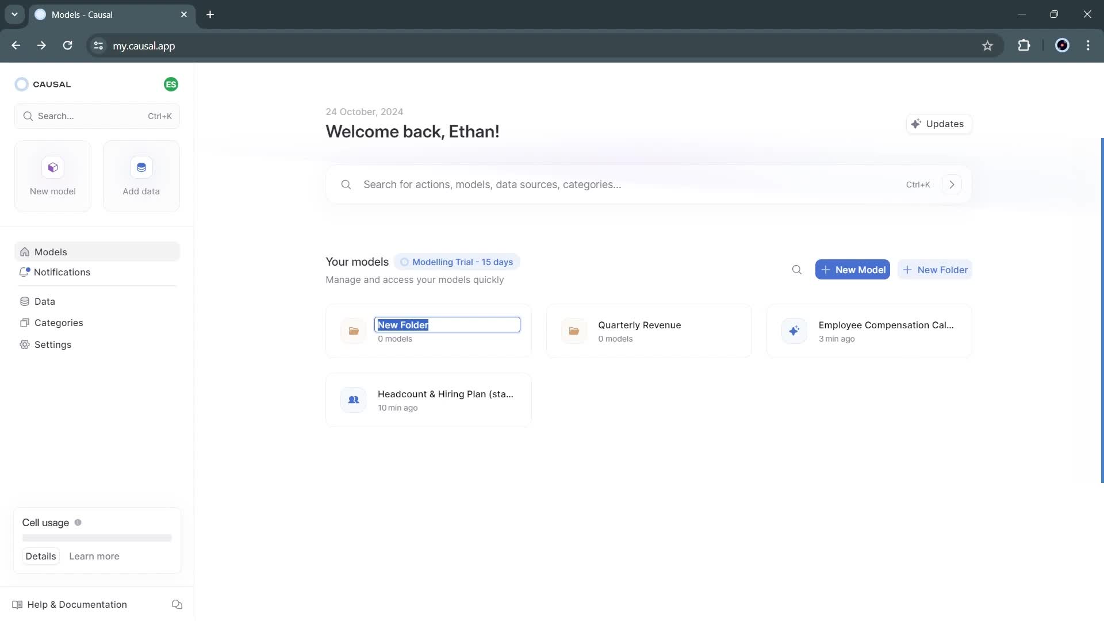Click the Modelling Trial 15 days toggle
The image size is (1104, 621).
coord(456,262)
